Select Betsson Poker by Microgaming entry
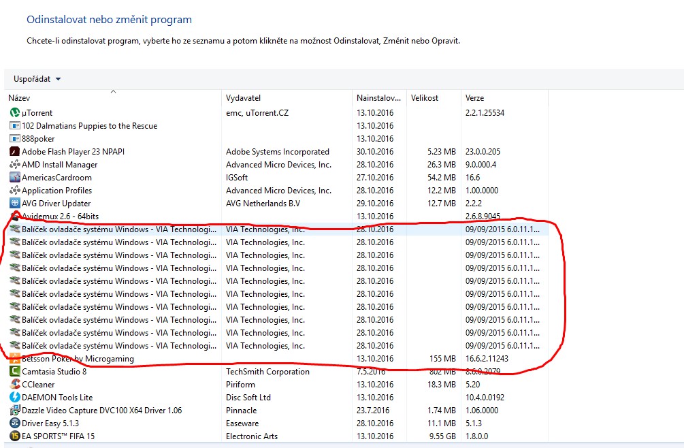The width and height of the screenshot is (684, 448). [x=78, y=359]
